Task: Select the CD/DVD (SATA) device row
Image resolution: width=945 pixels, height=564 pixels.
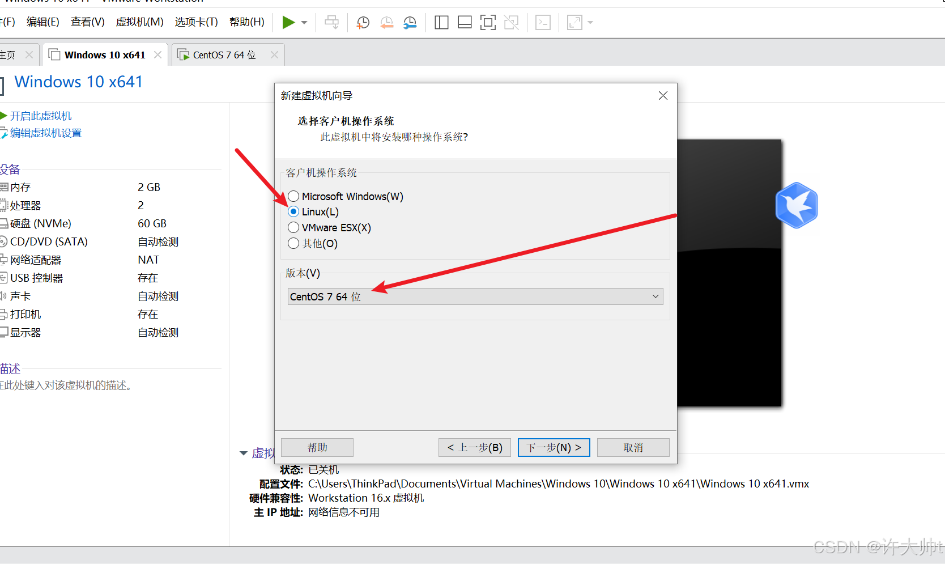Action: click(x=110, y=241)
